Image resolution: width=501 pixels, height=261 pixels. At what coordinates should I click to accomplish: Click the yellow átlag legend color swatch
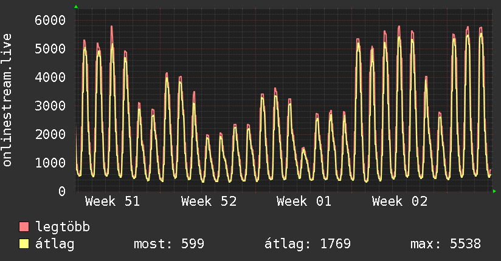pyautogui.click(x=24, y=244)
